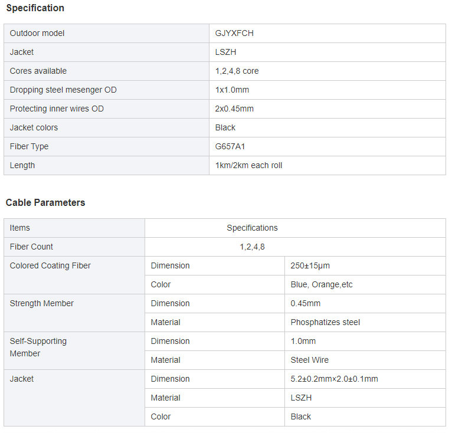Select Dropping steel mesenger OD label
452x433 pixels.
click(x=63, y=90)
